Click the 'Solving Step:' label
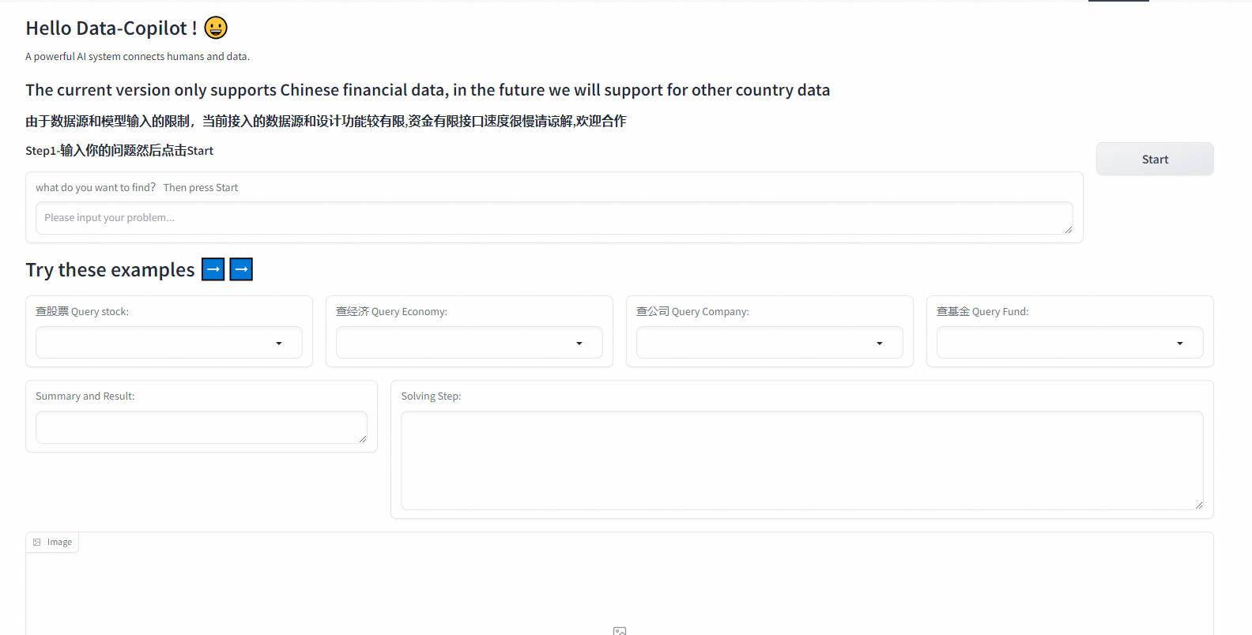This screenshot has width=1252, height=635. click(x=431, y=396)
